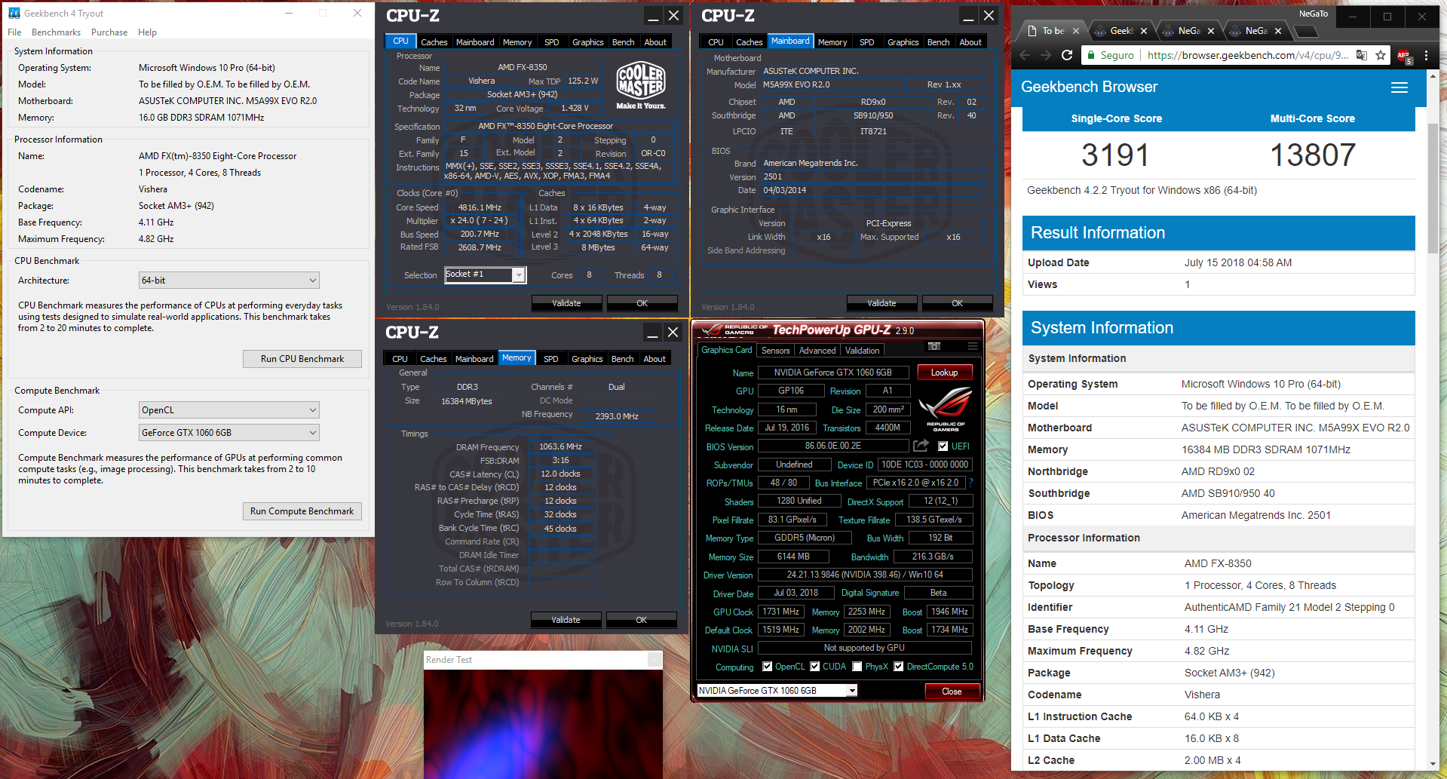
Task: Click Run Compute Benchmark button
Action: [302, 511]
